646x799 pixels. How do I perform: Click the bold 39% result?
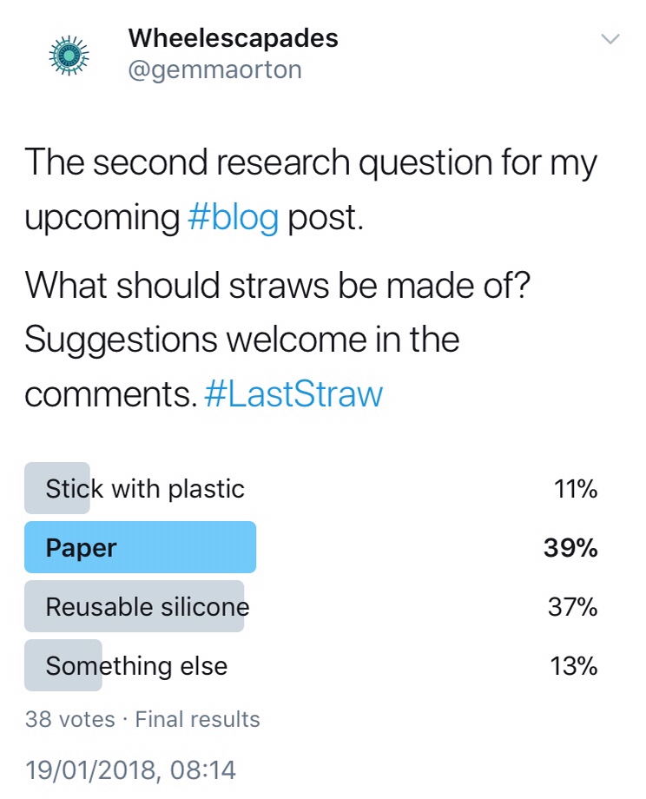(x=570, y=548)
